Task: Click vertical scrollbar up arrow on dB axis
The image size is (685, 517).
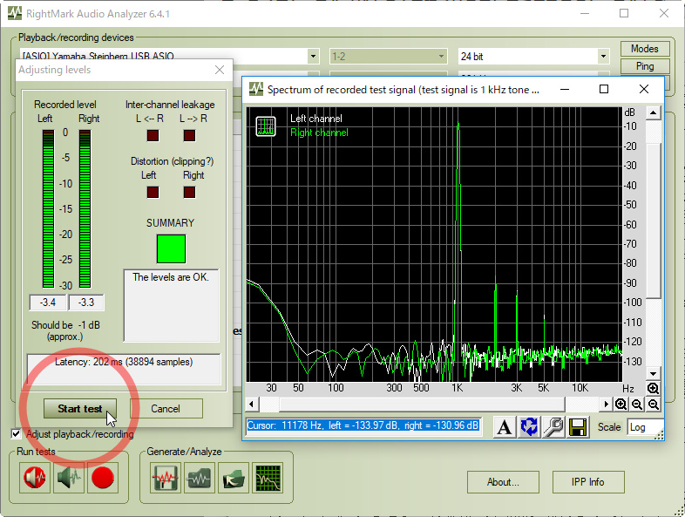Action: click(x=653, y=113)
